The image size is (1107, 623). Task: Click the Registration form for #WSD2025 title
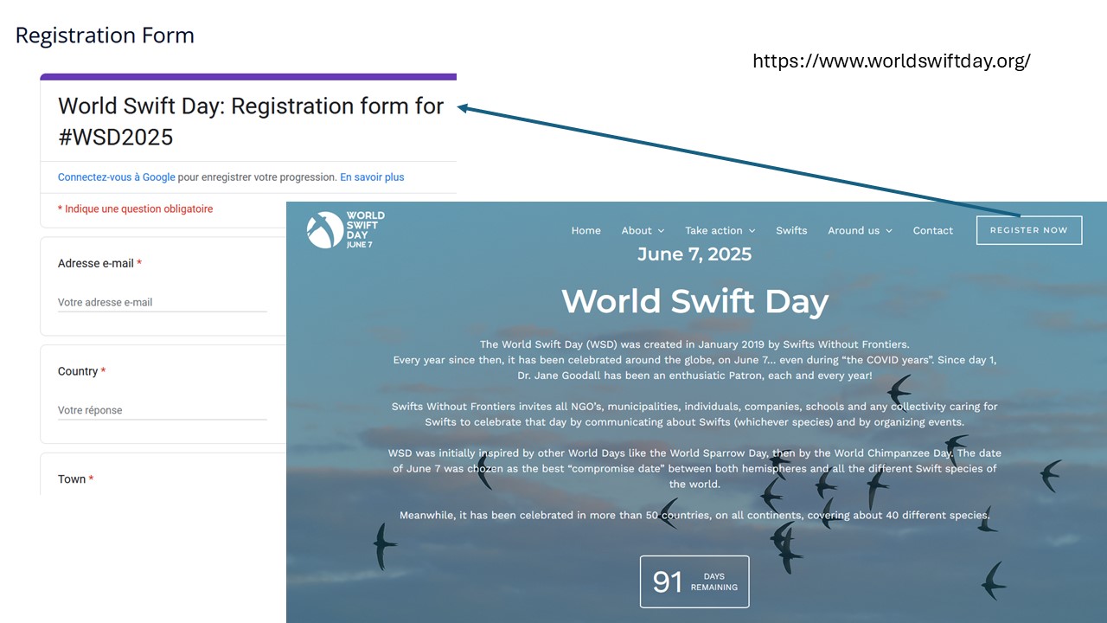pos(251,121)
